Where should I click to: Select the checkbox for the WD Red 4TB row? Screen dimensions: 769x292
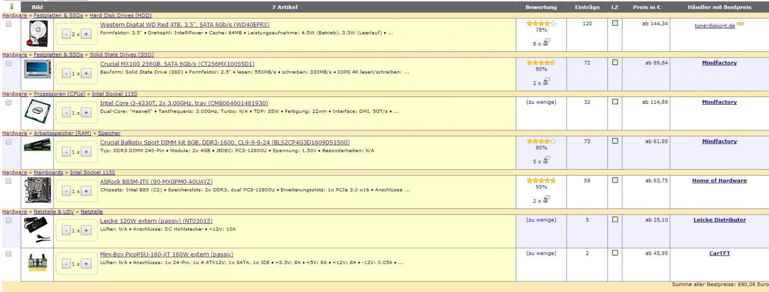point(8,24)
